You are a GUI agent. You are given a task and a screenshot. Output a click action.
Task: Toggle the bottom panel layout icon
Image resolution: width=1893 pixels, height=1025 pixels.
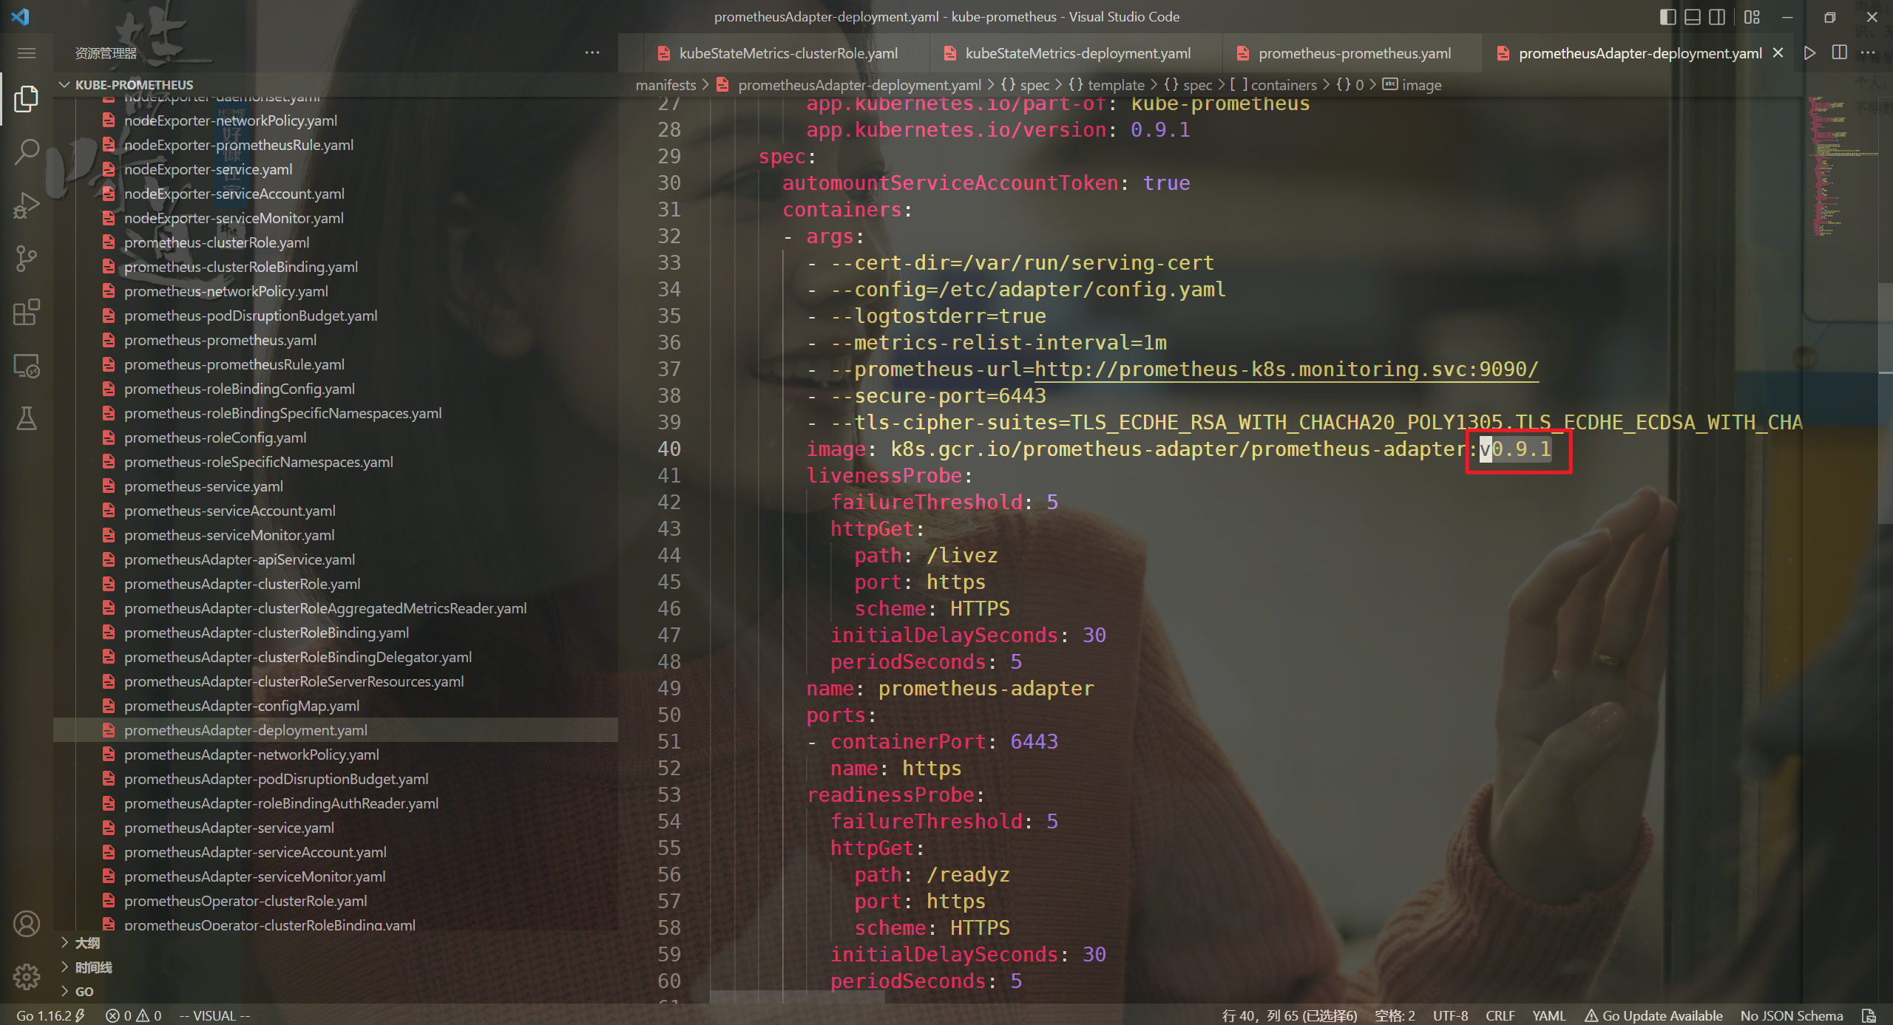1692,17
